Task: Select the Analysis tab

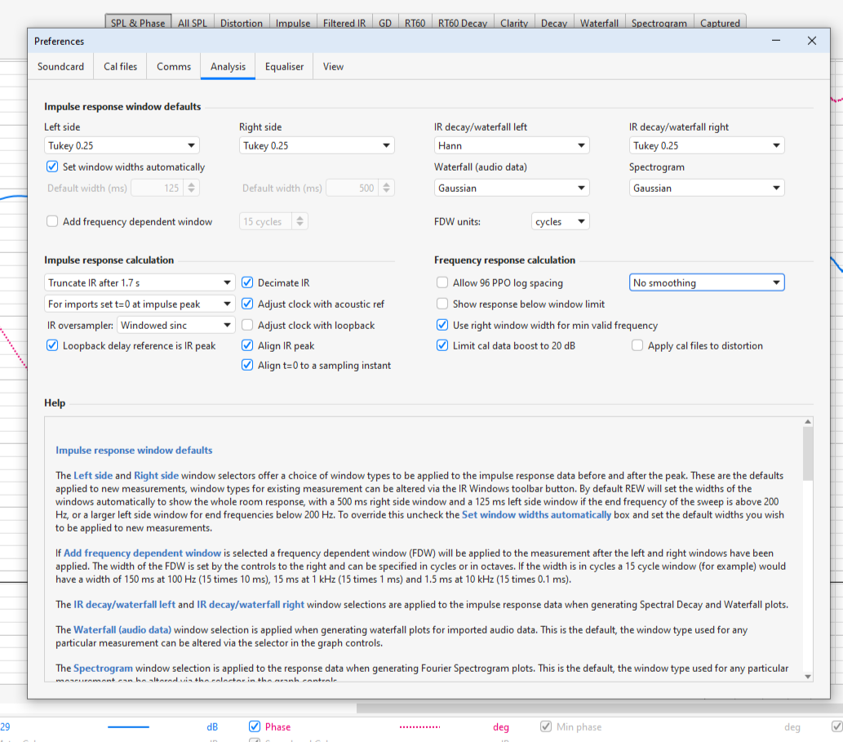Action: click(228, 67)
